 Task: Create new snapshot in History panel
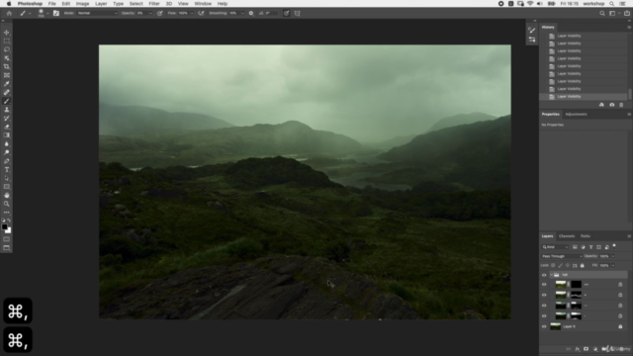(612, 105)
